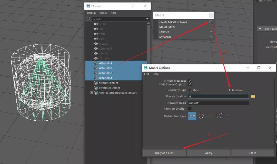Click the aiStandIn2 node icon
Screen dimensions: 277x164
pos(96,68)
